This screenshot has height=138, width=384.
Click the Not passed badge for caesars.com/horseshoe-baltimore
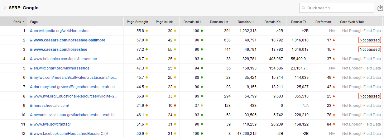coord(369,40)
